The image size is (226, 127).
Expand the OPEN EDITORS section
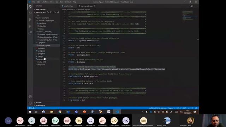point(40,10)
